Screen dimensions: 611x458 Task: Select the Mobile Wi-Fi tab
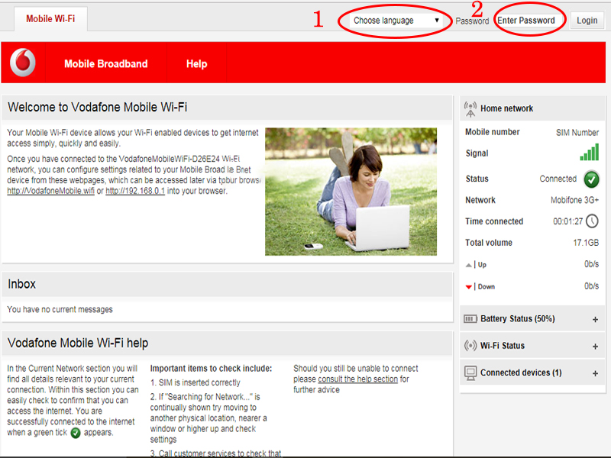coord(50,19)
